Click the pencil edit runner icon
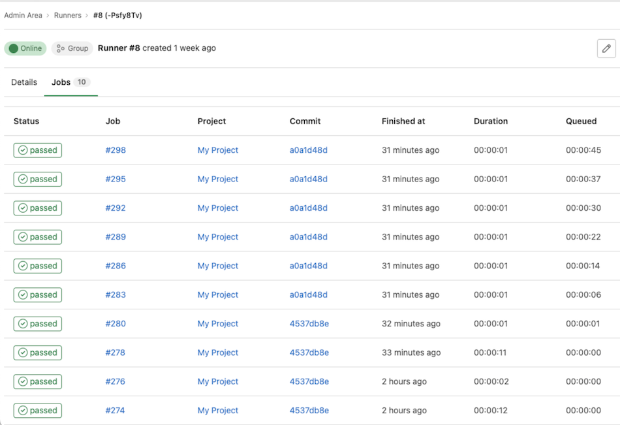This screenshot has height=425, width=620. 606,48
